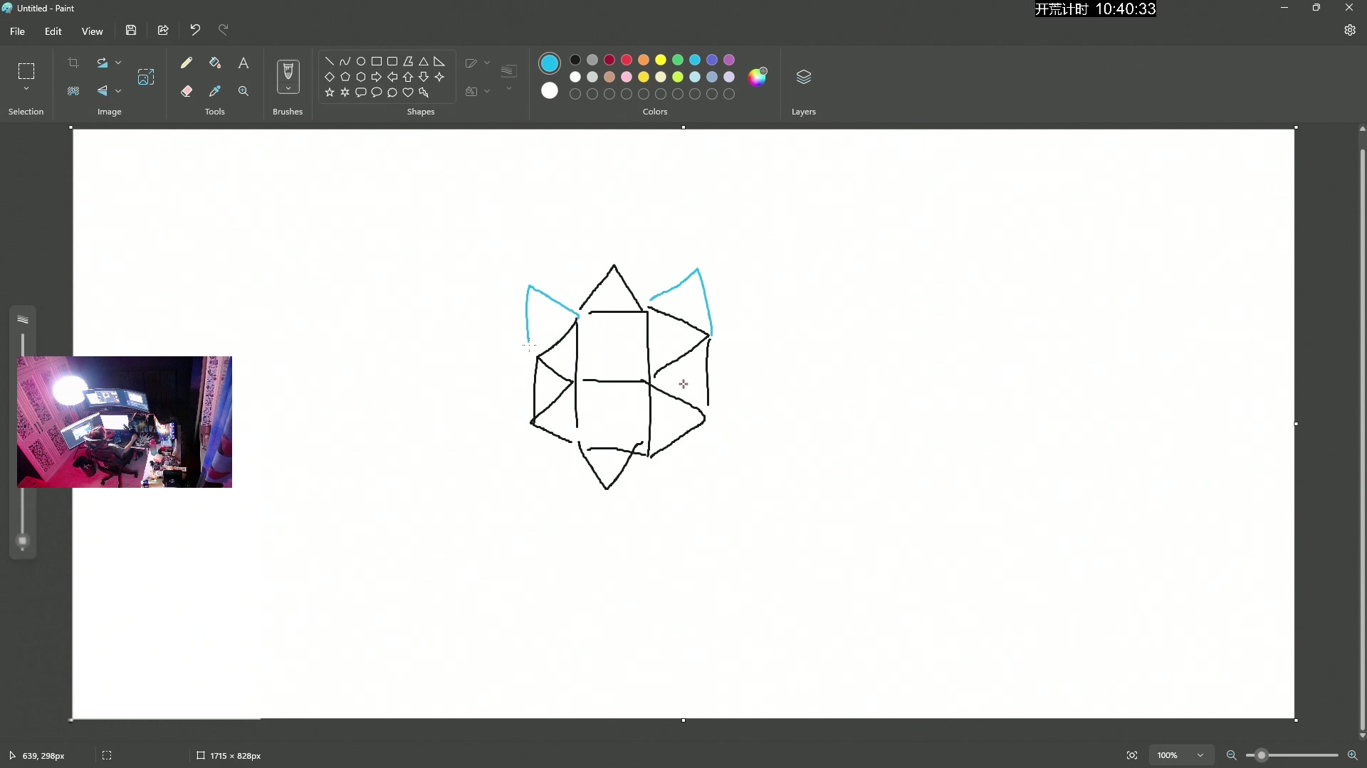Pick the red color swatch

(x=627, y=60)
